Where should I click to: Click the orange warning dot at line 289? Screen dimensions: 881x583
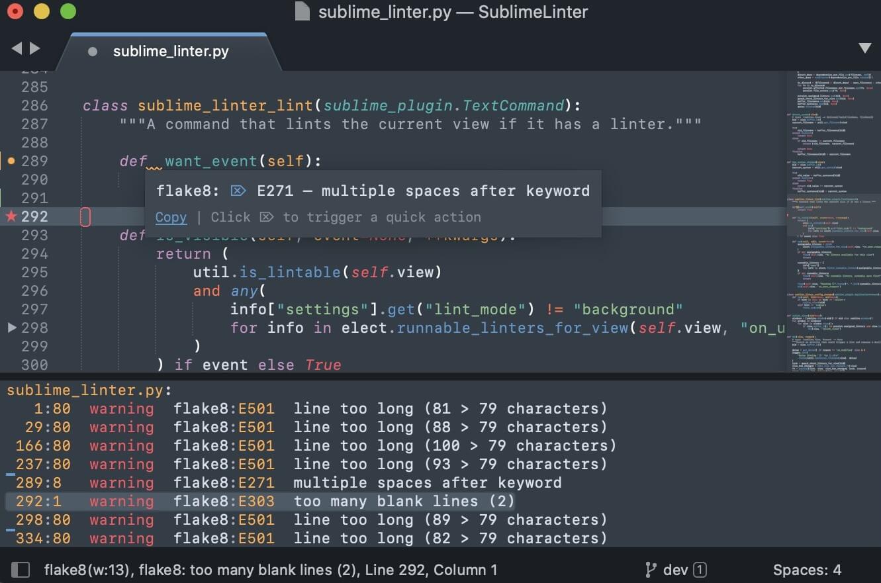tap(11, 161)
